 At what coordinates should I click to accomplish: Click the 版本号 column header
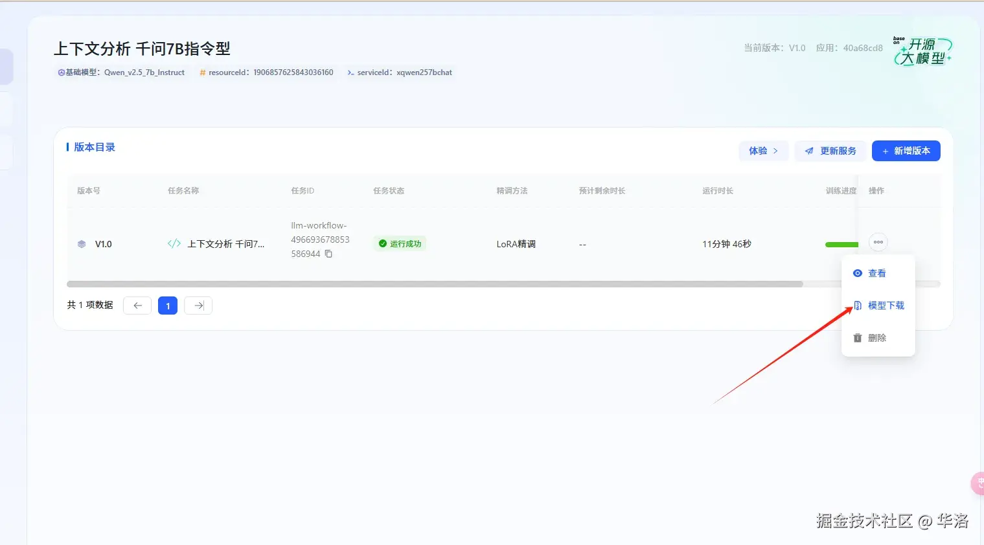[x=89, y=191]
